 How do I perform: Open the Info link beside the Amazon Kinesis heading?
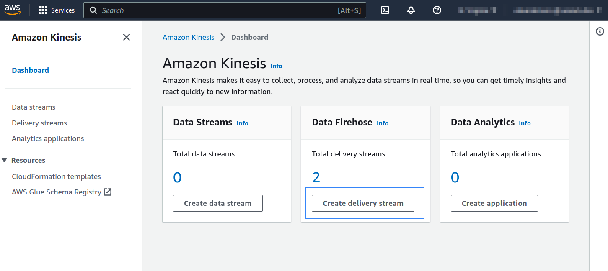pyautogui.click(x=276, y=66)
